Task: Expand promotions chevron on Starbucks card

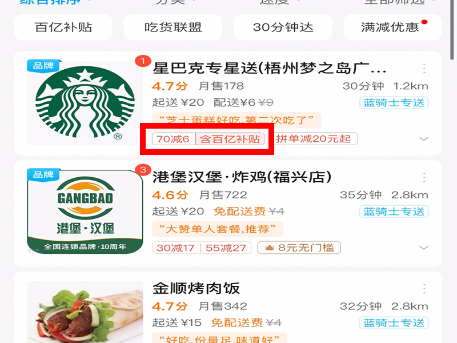Action: coord(423,139)
